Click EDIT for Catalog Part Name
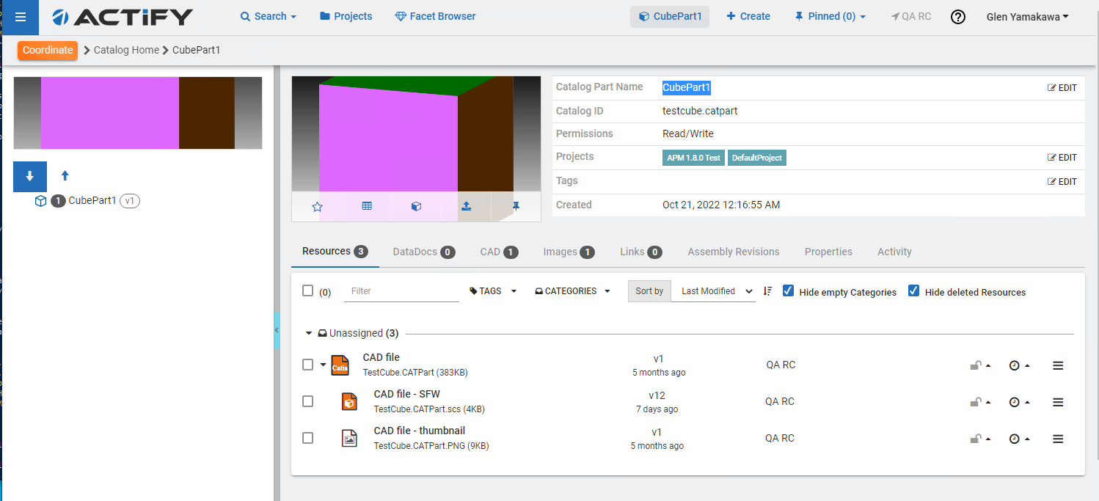This screenshot has height=501, width=1099. (x=1062, y=88)
